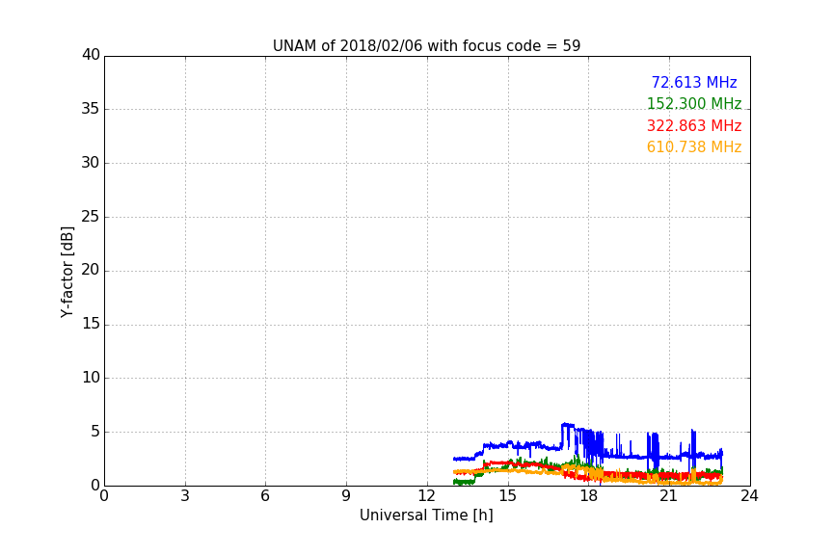This screenshot has width=833, height=555.
Task: Click the y-axis tick label 40
Action: tap(91, 55)
